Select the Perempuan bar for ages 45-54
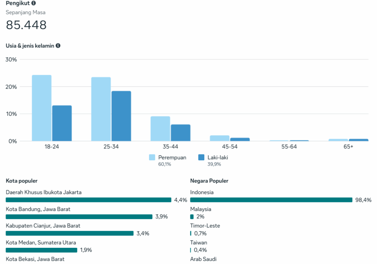 click(x=220, y=138)
